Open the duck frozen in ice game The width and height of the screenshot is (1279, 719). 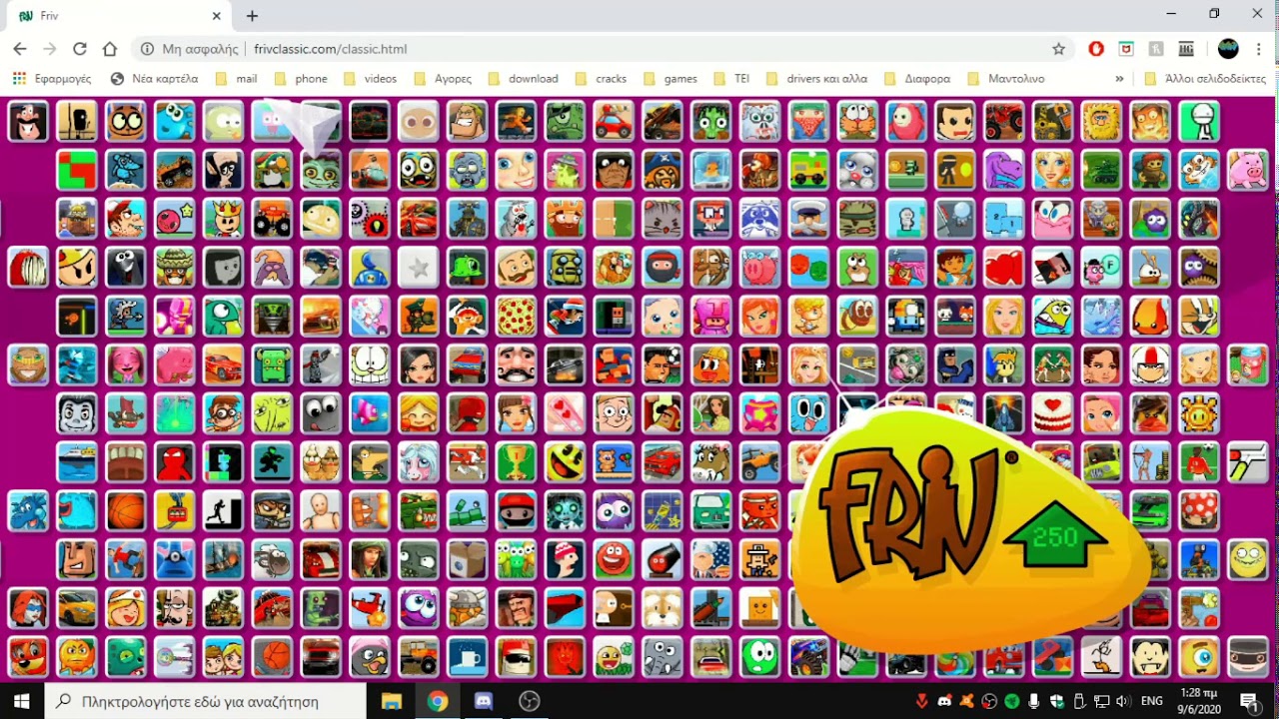pos(712,169)
